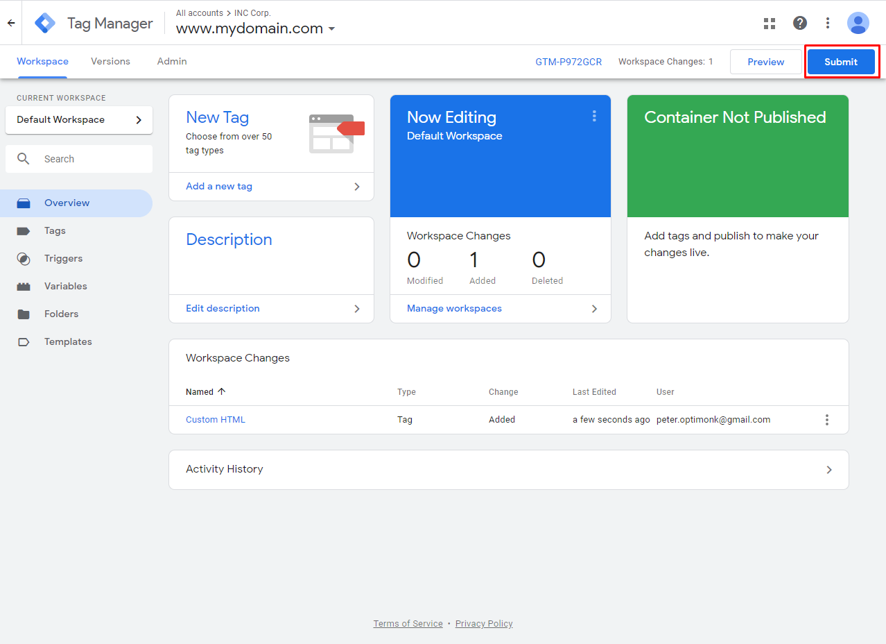Screen dimensions: 886x644
Task: Open the Terms of Service link
Action: pos(408,624)
